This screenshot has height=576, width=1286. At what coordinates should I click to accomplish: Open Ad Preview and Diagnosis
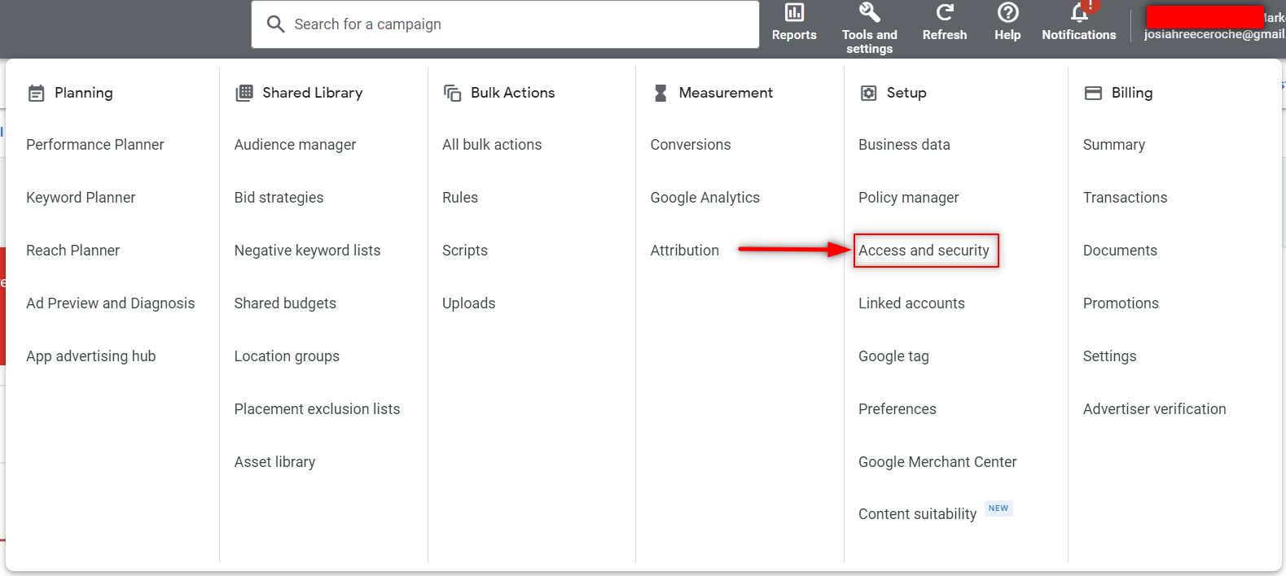point(111,303)
